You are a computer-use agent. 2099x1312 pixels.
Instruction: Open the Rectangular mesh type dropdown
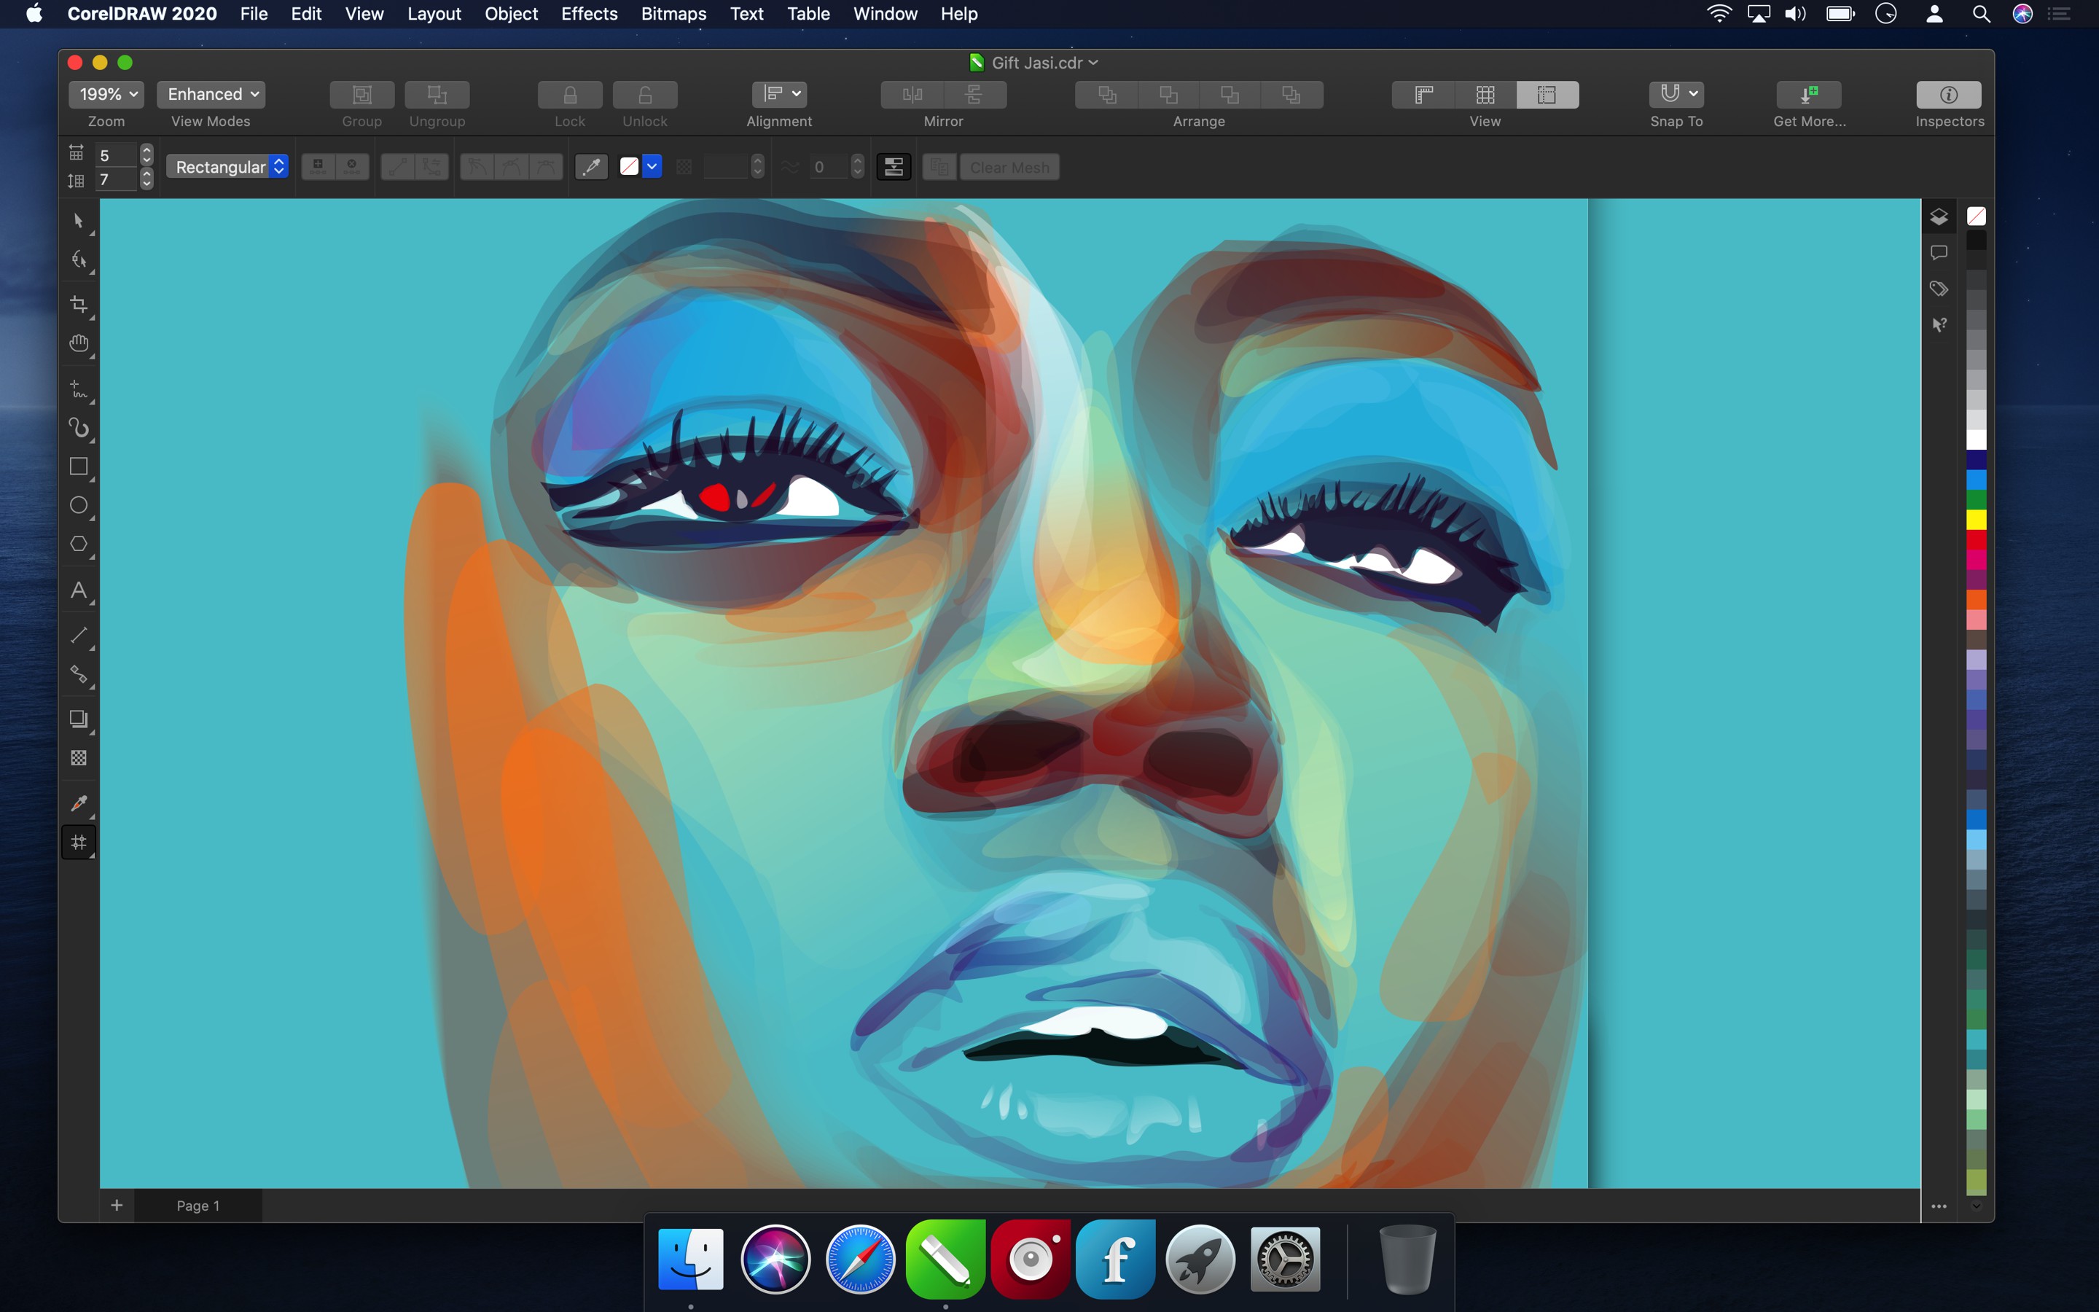pyautogui.click(x=227, y=167)
